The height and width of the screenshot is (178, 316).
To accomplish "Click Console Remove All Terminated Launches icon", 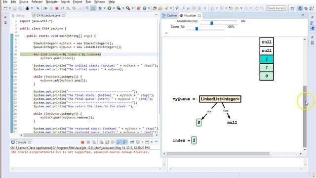I will [x=94, y=142].
